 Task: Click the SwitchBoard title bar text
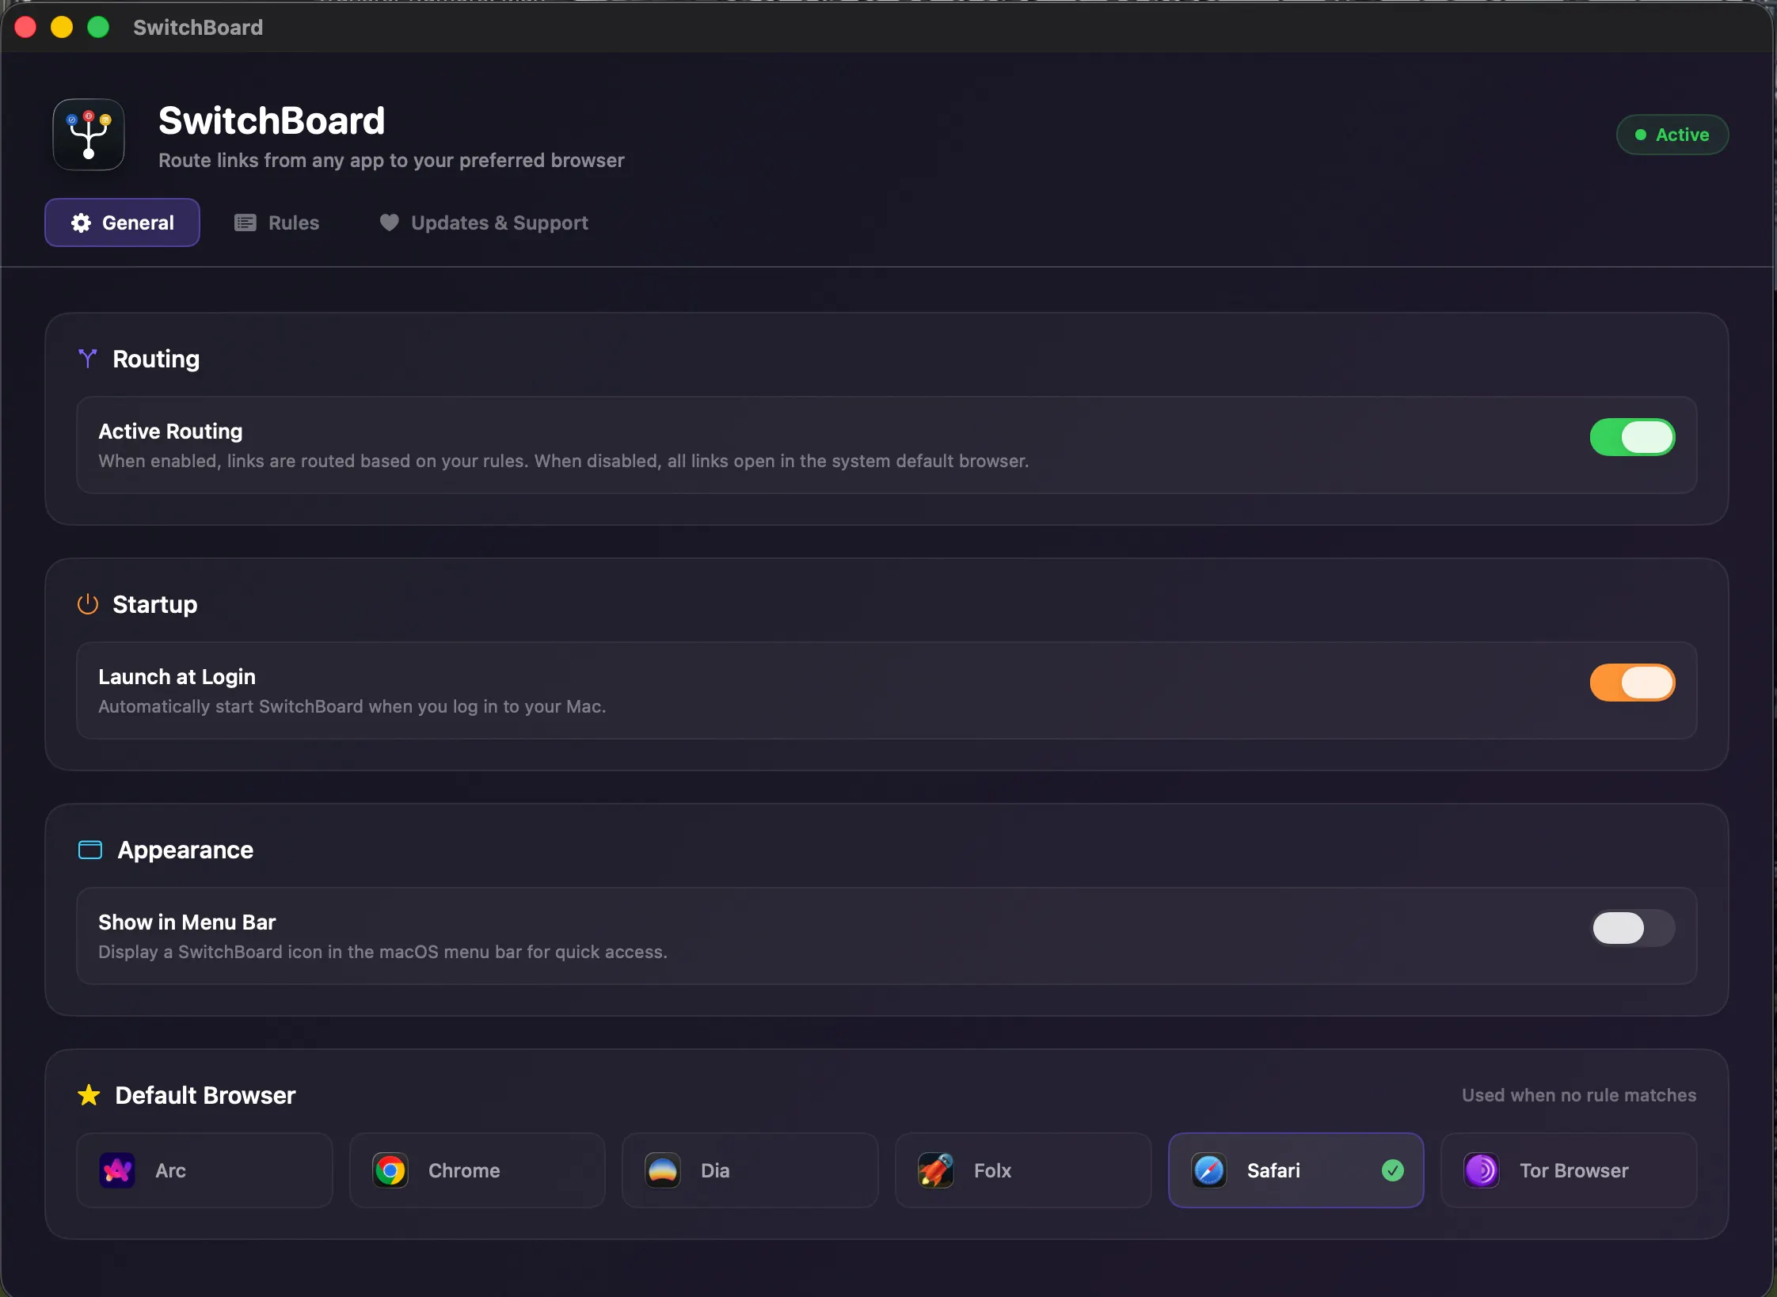[198, 27]
